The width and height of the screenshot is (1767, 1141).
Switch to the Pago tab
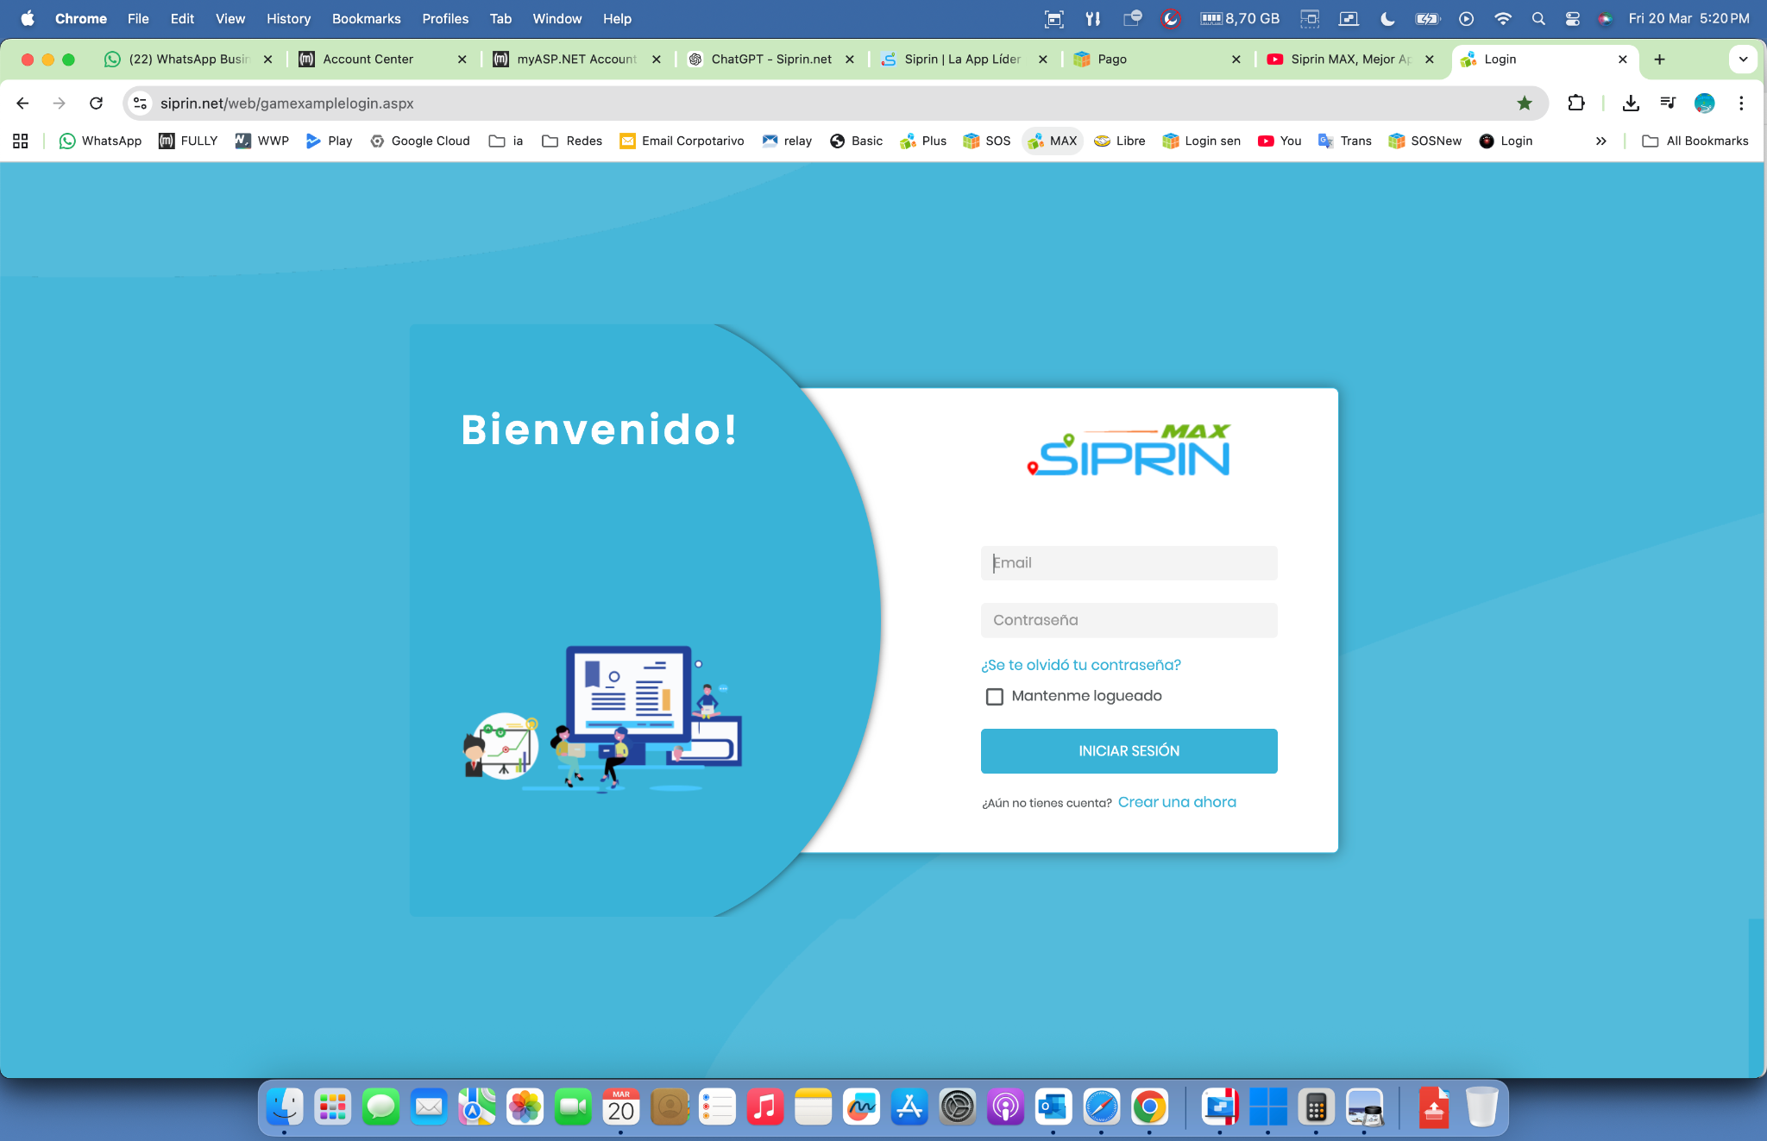1156,60
